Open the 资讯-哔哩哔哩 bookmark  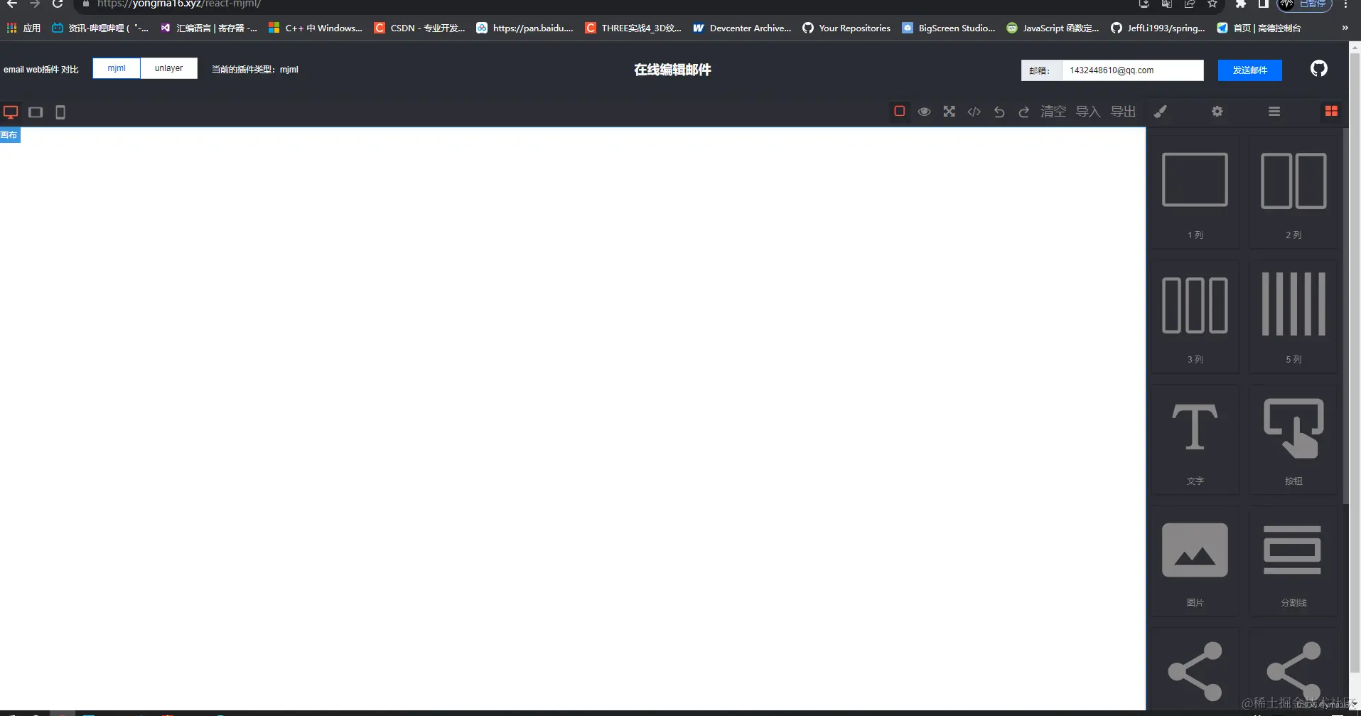tap(100, 28)
